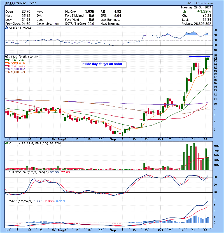Click the Sep label on price chart axis
Viewport: 224px width, 233px height.
click(113, 140)
